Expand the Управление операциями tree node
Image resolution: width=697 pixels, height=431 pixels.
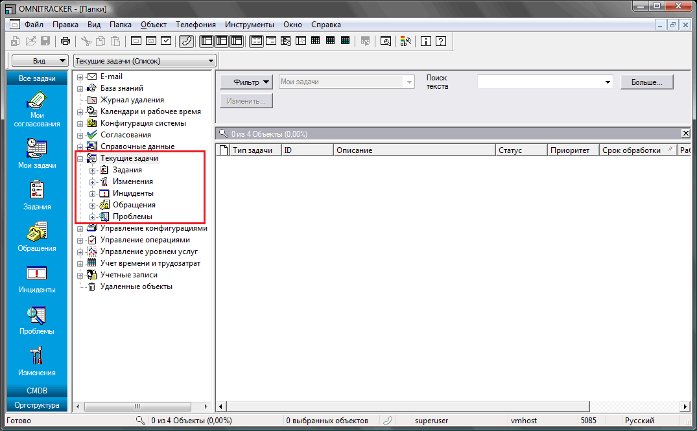(80, 240)
